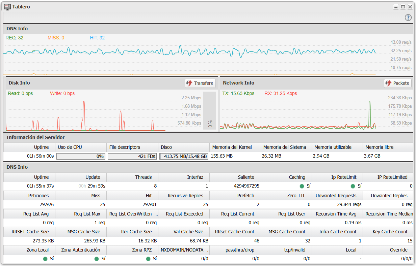Screen dimensions: 416x266
Task: Toggle the HIT series legend label
Action: point(97,38)
